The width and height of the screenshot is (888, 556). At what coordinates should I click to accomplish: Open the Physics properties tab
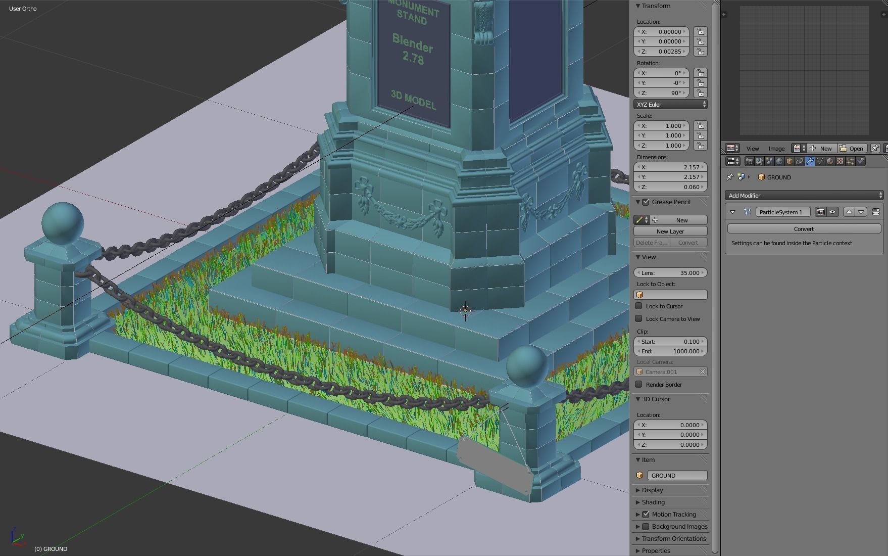[860, 161]
